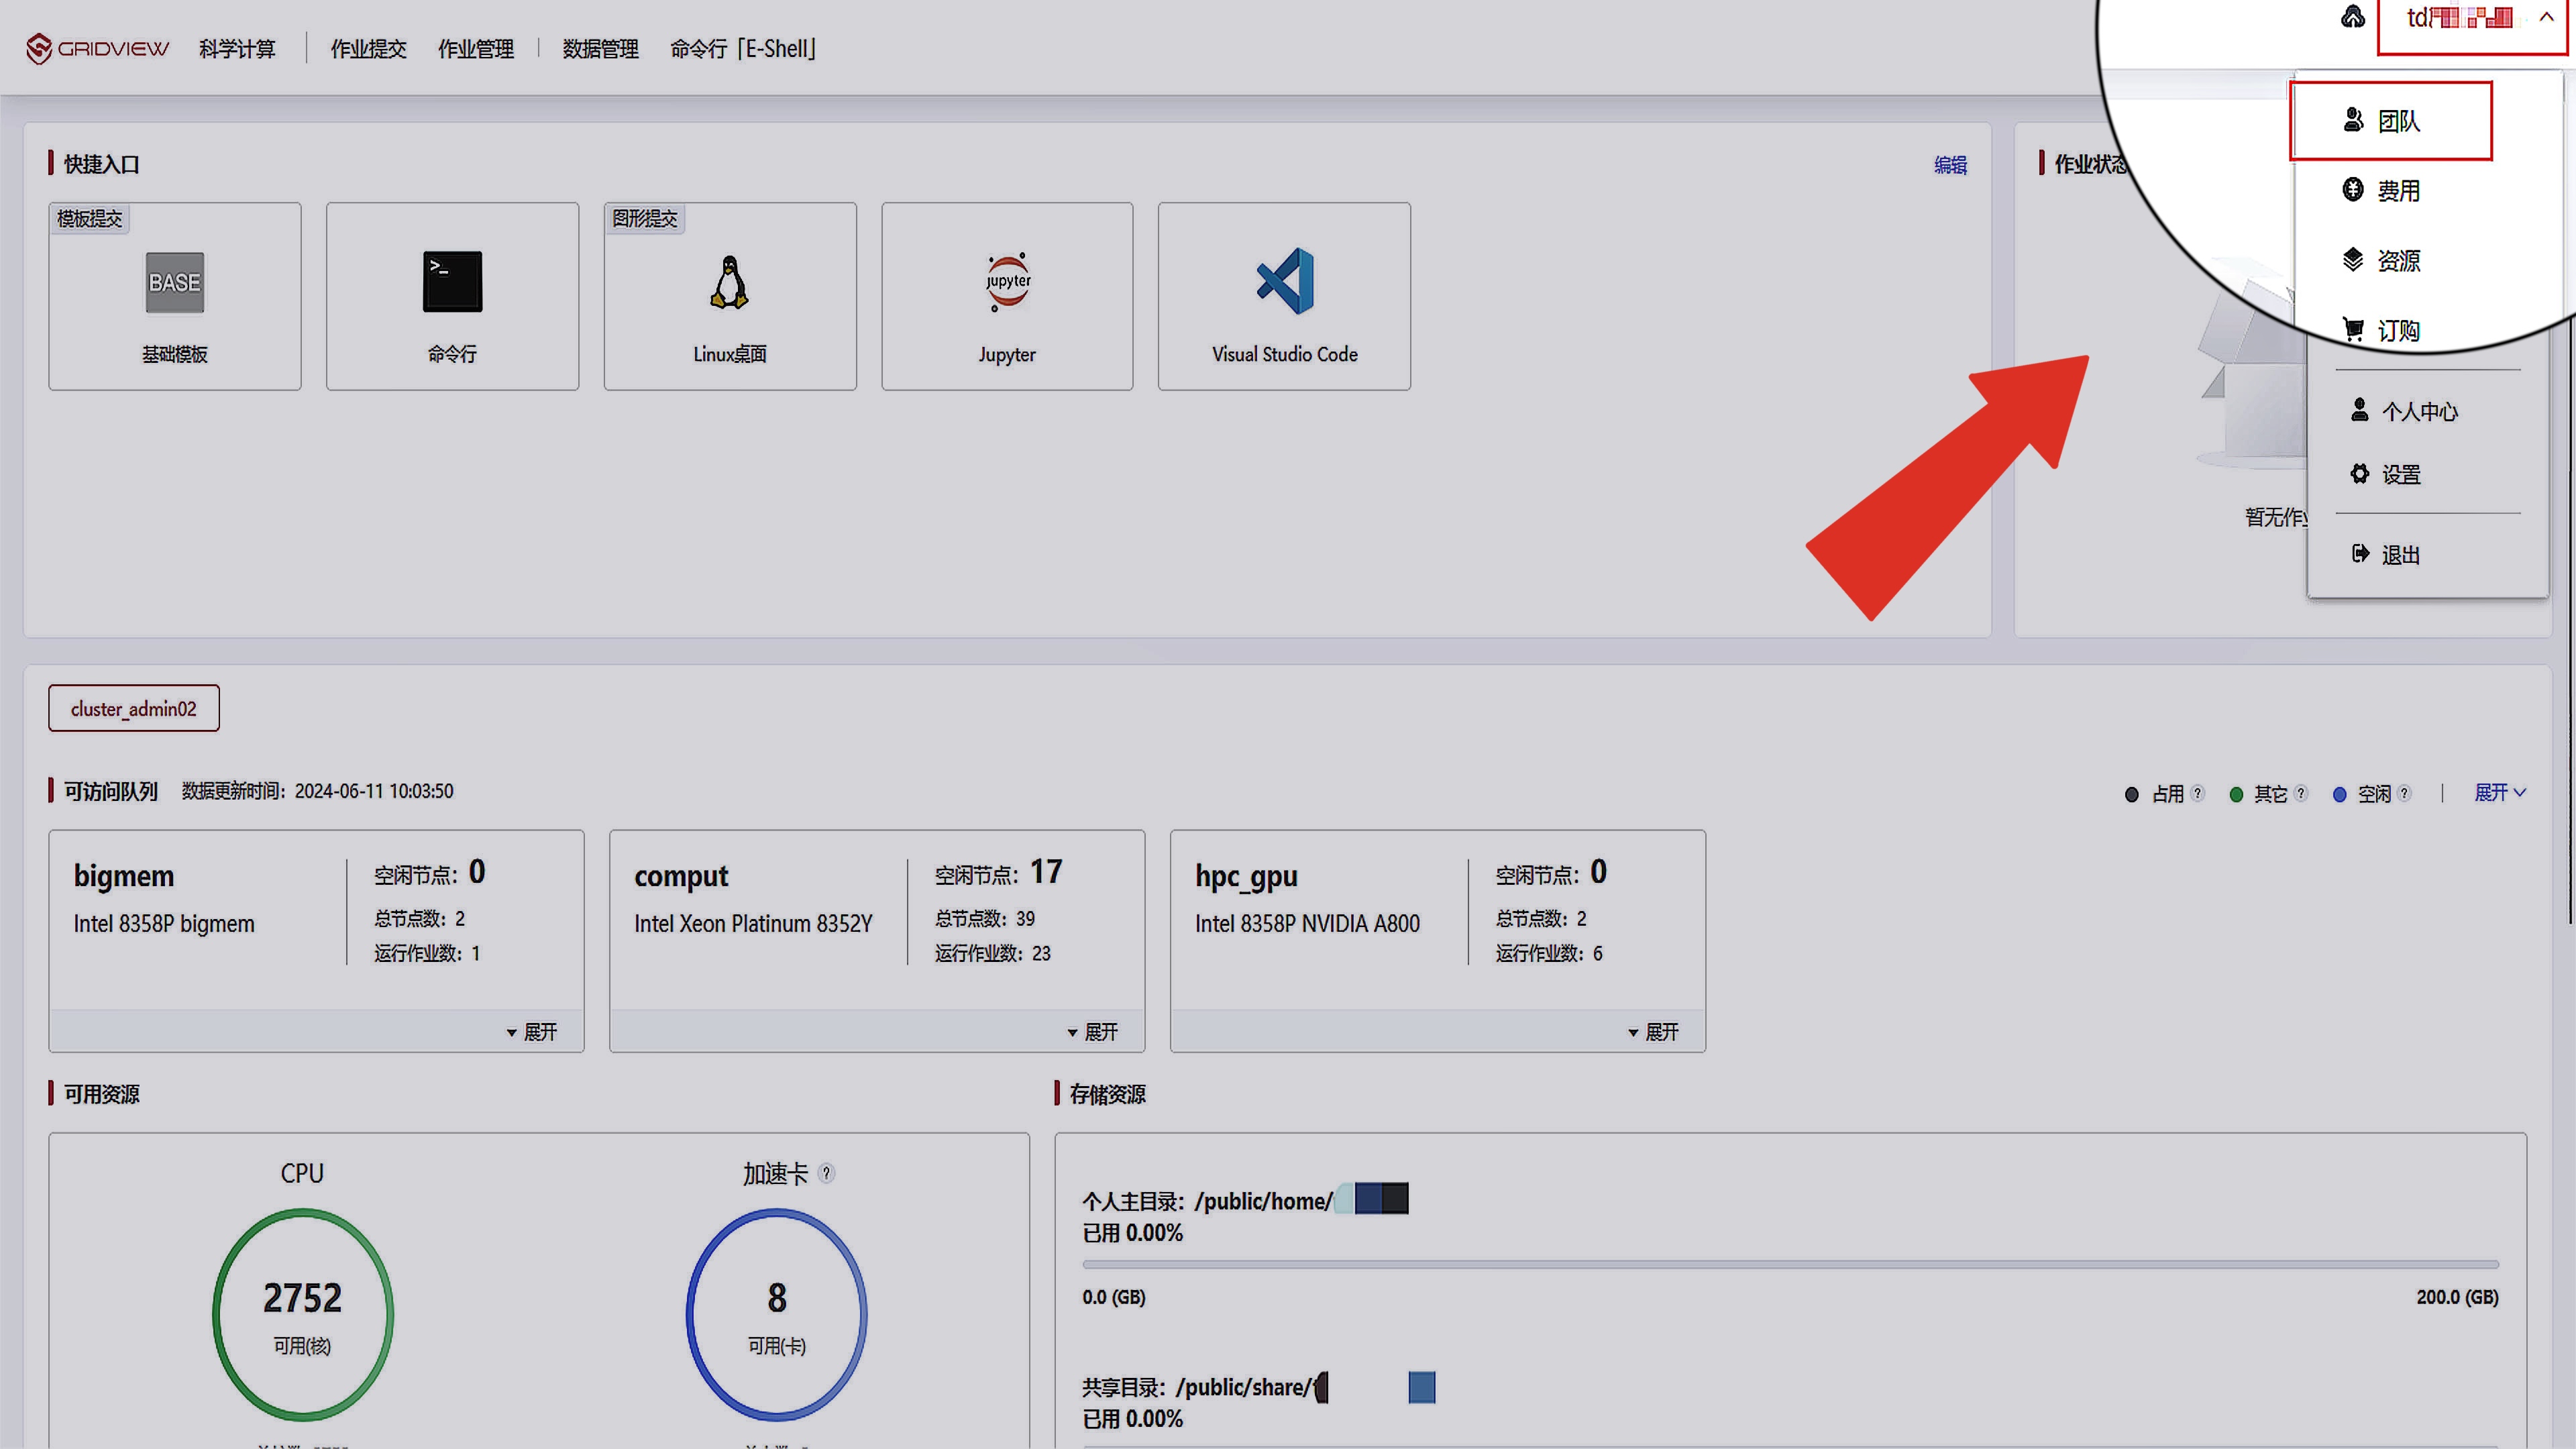
Task: Select the cluster_admin02 cluster tag
Action: point(134,708)
